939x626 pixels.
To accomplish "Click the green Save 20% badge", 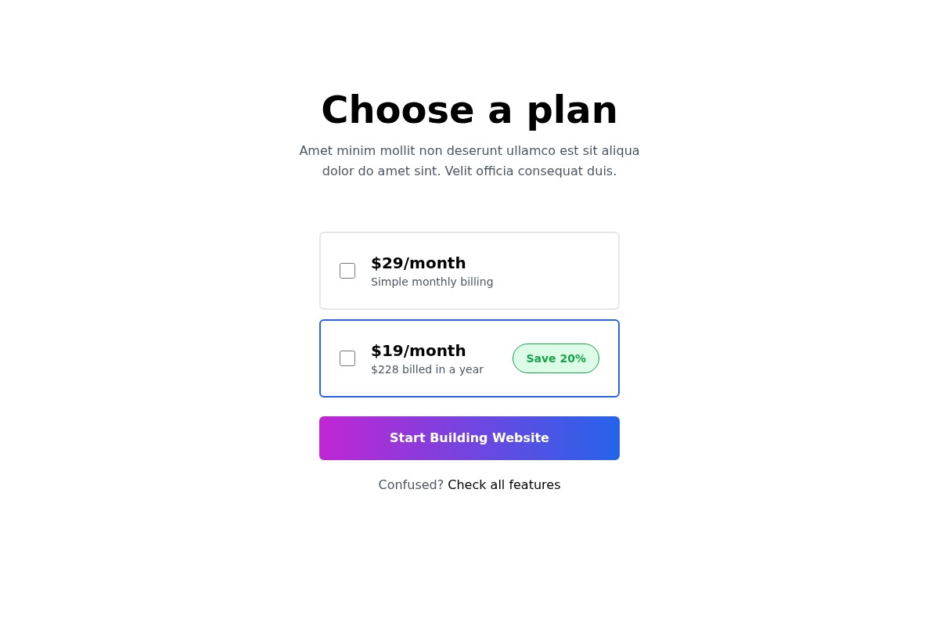I will (556, 358).
